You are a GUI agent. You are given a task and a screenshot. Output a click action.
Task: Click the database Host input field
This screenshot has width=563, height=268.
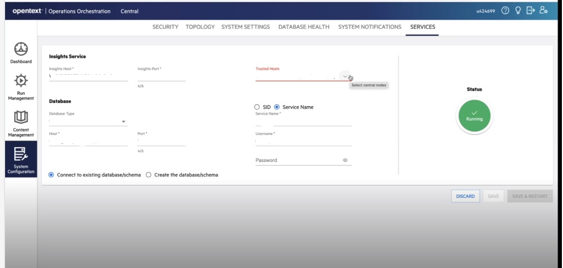[x=88, y=141]
